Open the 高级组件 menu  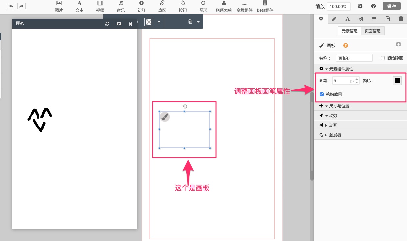point(245,6)
